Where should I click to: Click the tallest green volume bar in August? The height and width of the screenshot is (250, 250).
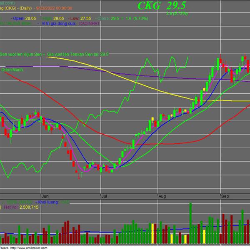pyautogui.click(x=190, y=223)
